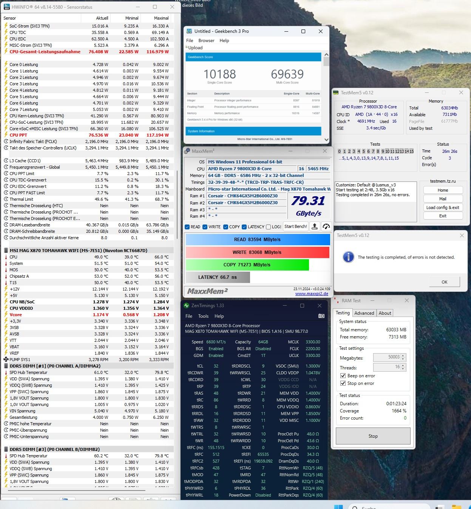Uncheck the LATENCY checkbox in MaxxMem

pyautogui.click(x=244, y=227)
